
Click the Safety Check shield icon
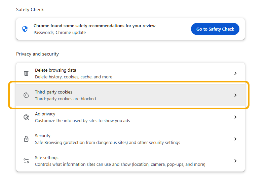pos(25,29)
